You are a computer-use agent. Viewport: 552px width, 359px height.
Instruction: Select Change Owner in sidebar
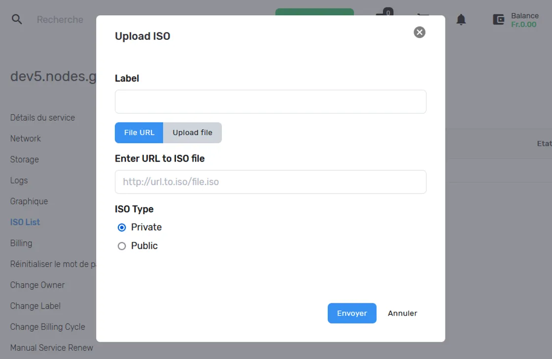[37, 285]
